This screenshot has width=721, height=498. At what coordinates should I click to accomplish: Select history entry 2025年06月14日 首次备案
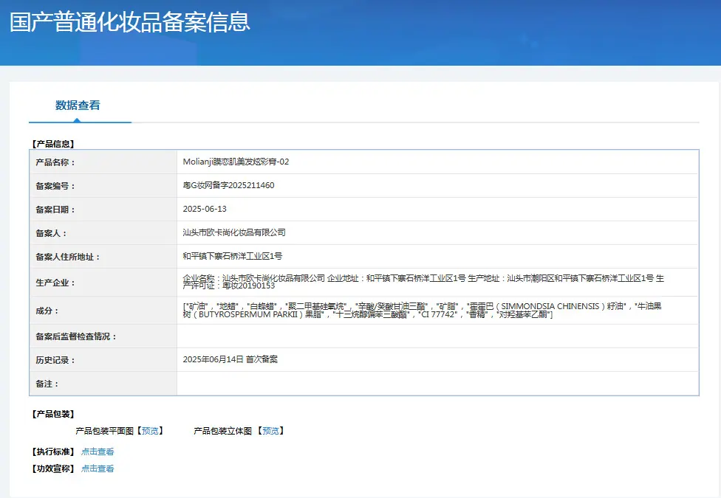230,359
